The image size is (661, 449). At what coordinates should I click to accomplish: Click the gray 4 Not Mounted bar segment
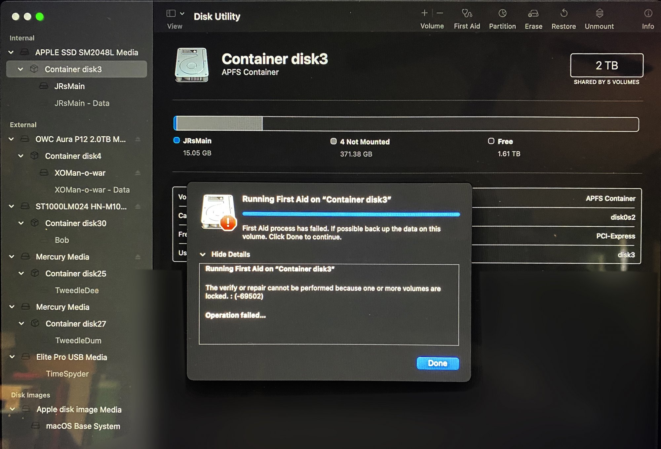click(x=220, y=124)
